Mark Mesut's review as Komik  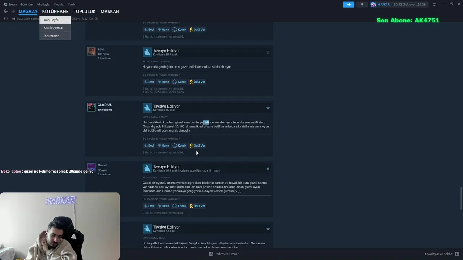pos(179,206)
